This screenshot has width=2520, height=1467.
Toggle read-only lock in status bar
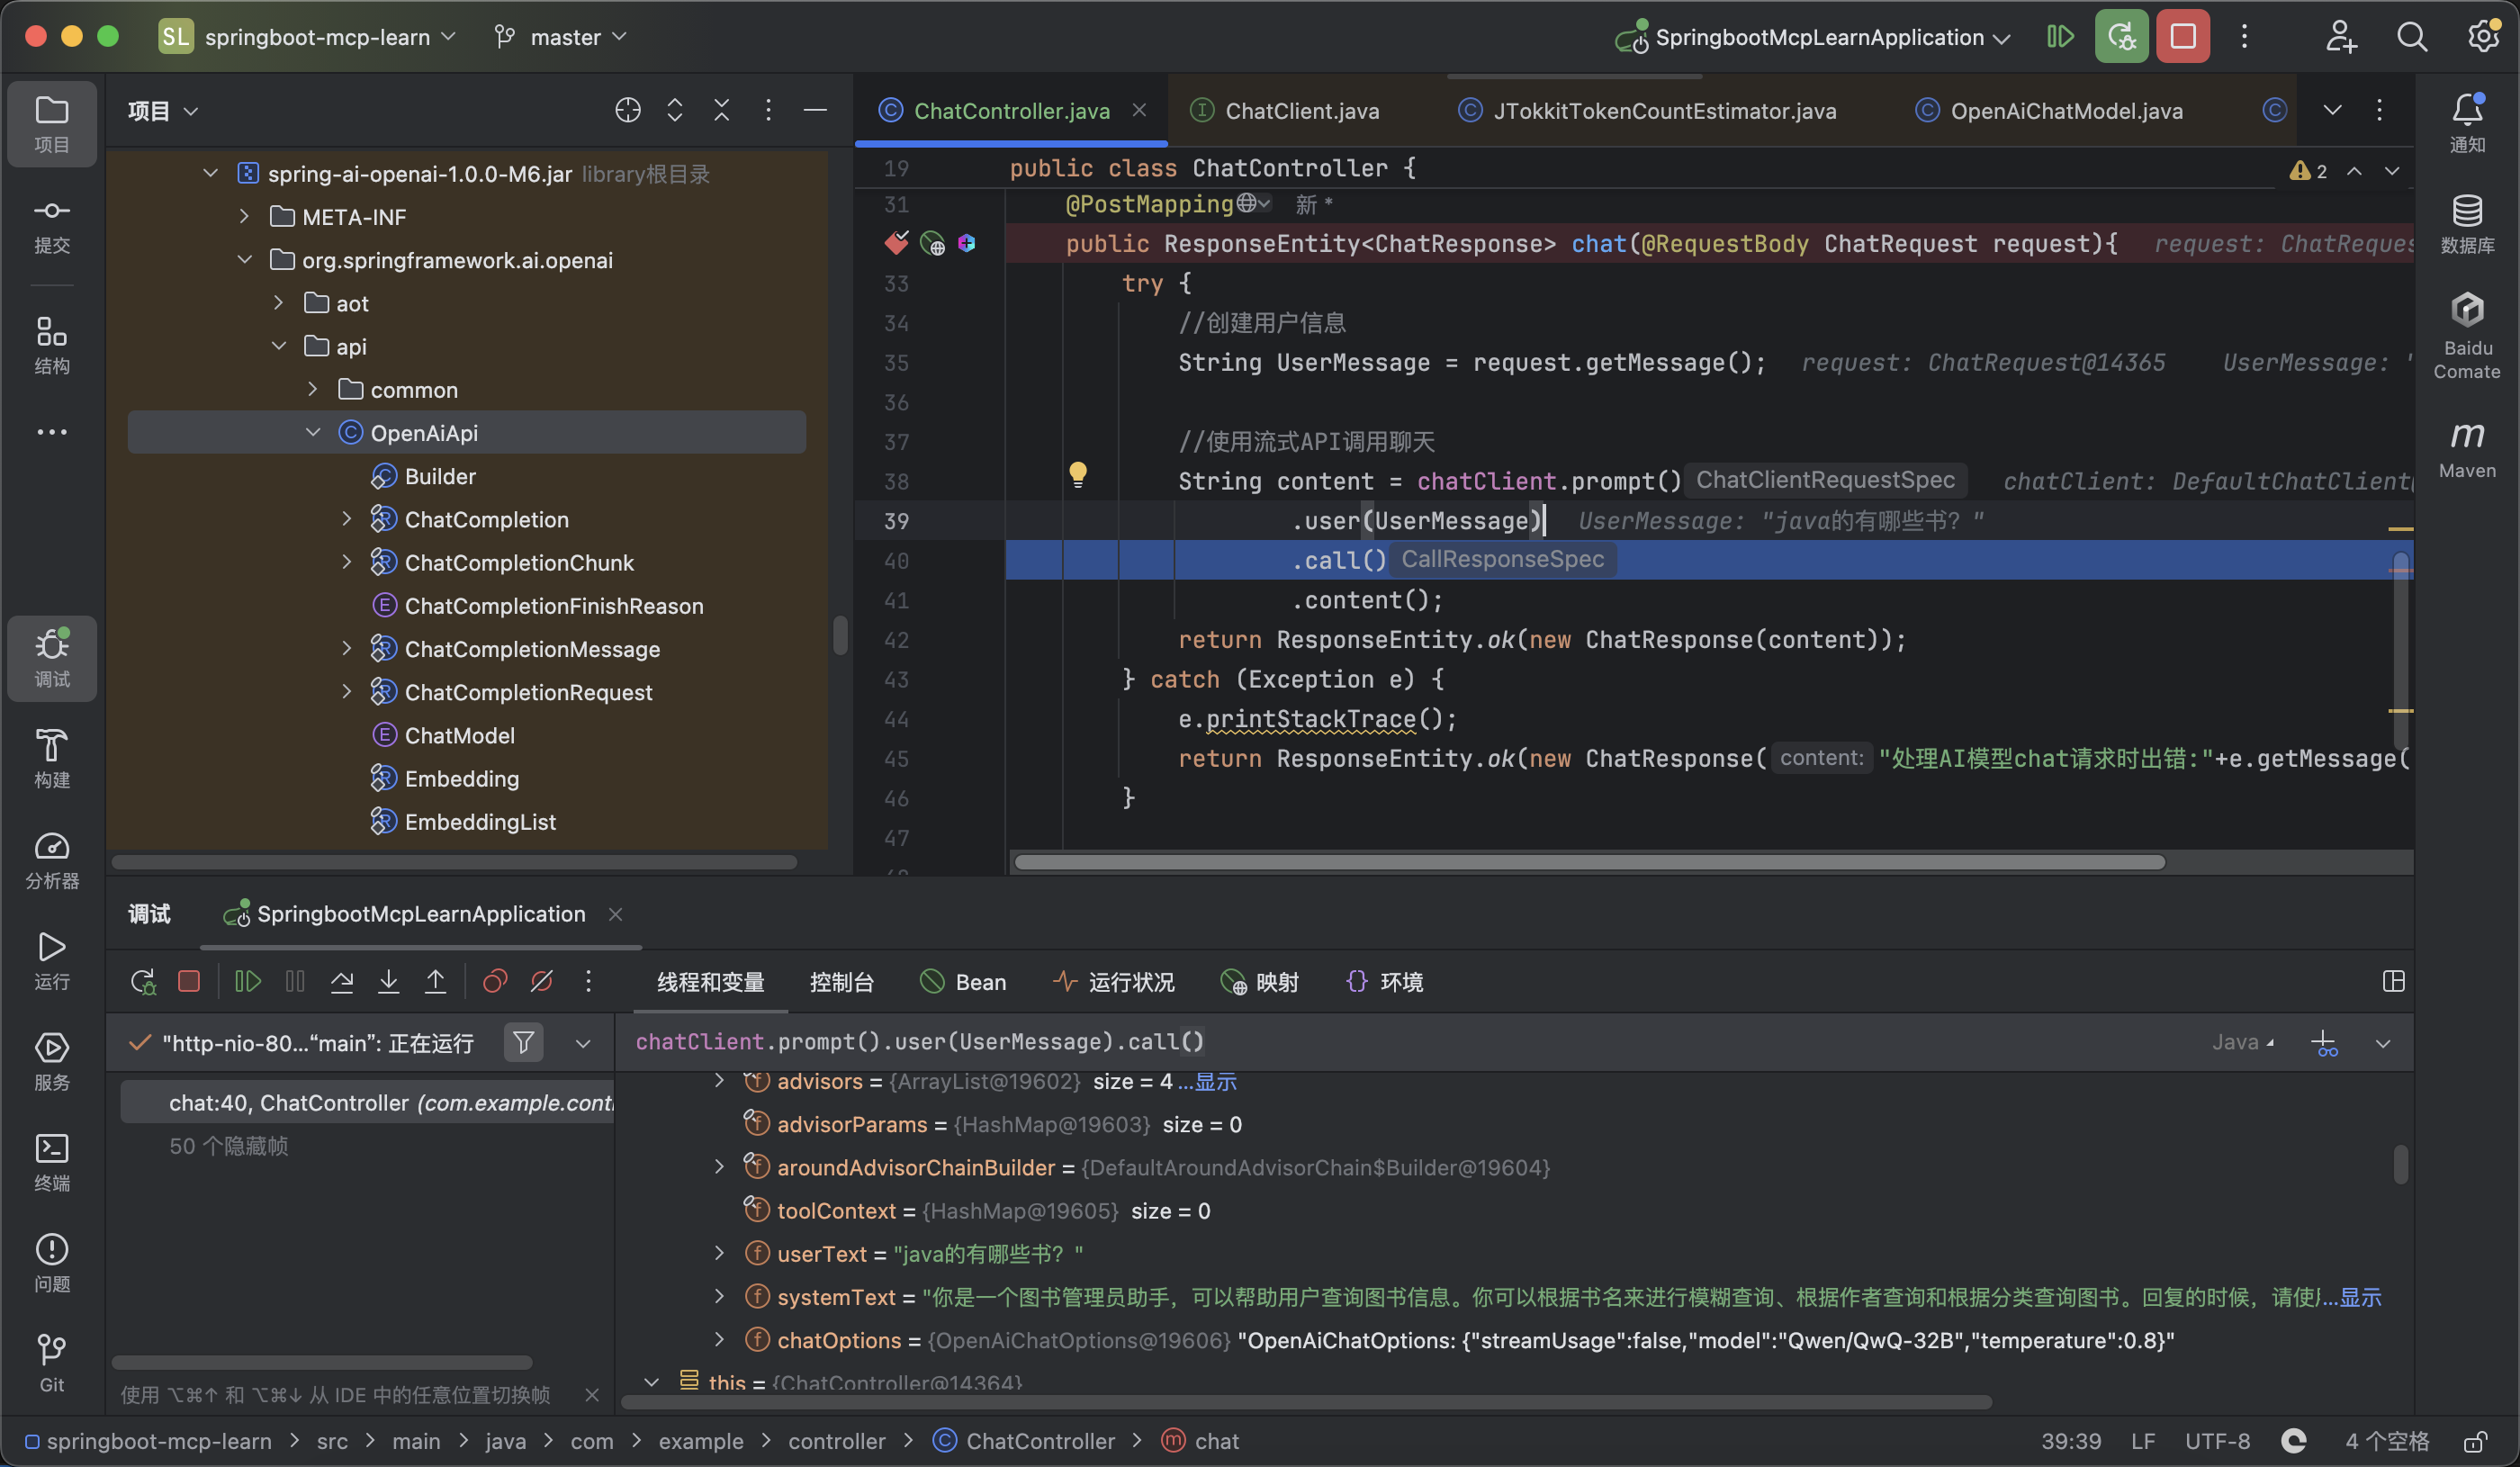(2475, 1441)
